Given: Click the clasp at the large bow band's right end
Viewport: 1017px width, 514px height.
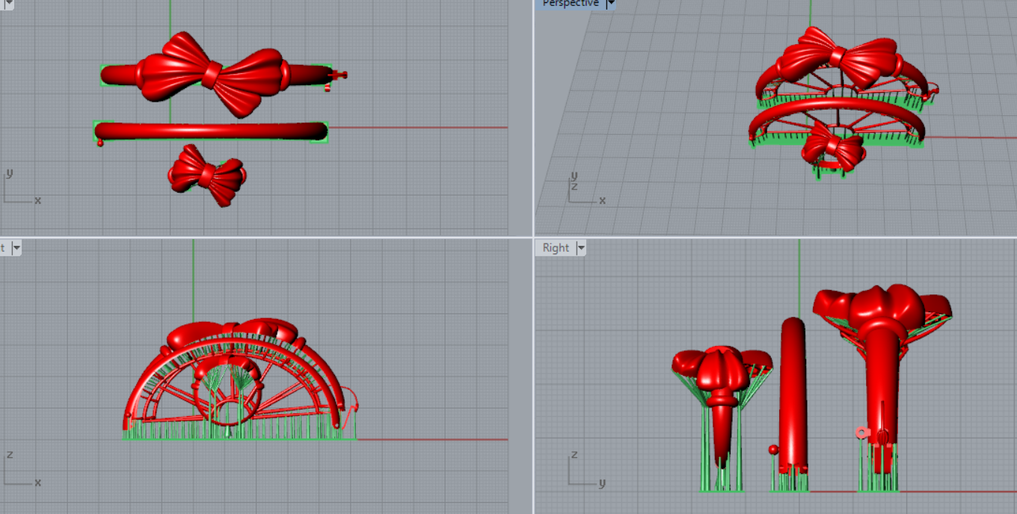Looking at the screenshot, I should tap(339, 74).
